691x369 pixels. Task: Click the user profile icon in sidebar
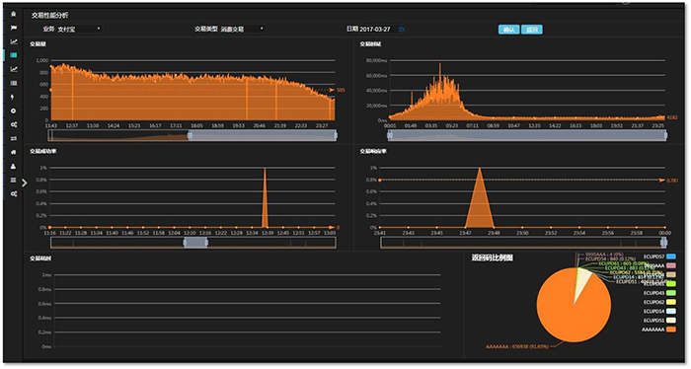pos(14,167)
